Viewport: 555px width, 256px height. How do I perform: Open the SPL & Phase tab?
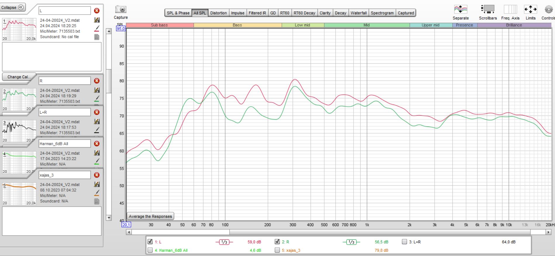(178, 13)
